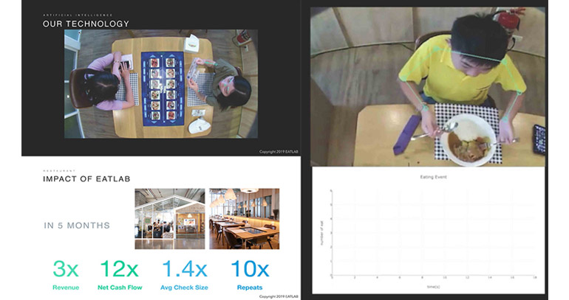Click the bowl of curry rice
Screen dimensions: 569x300
click(466, 140)
